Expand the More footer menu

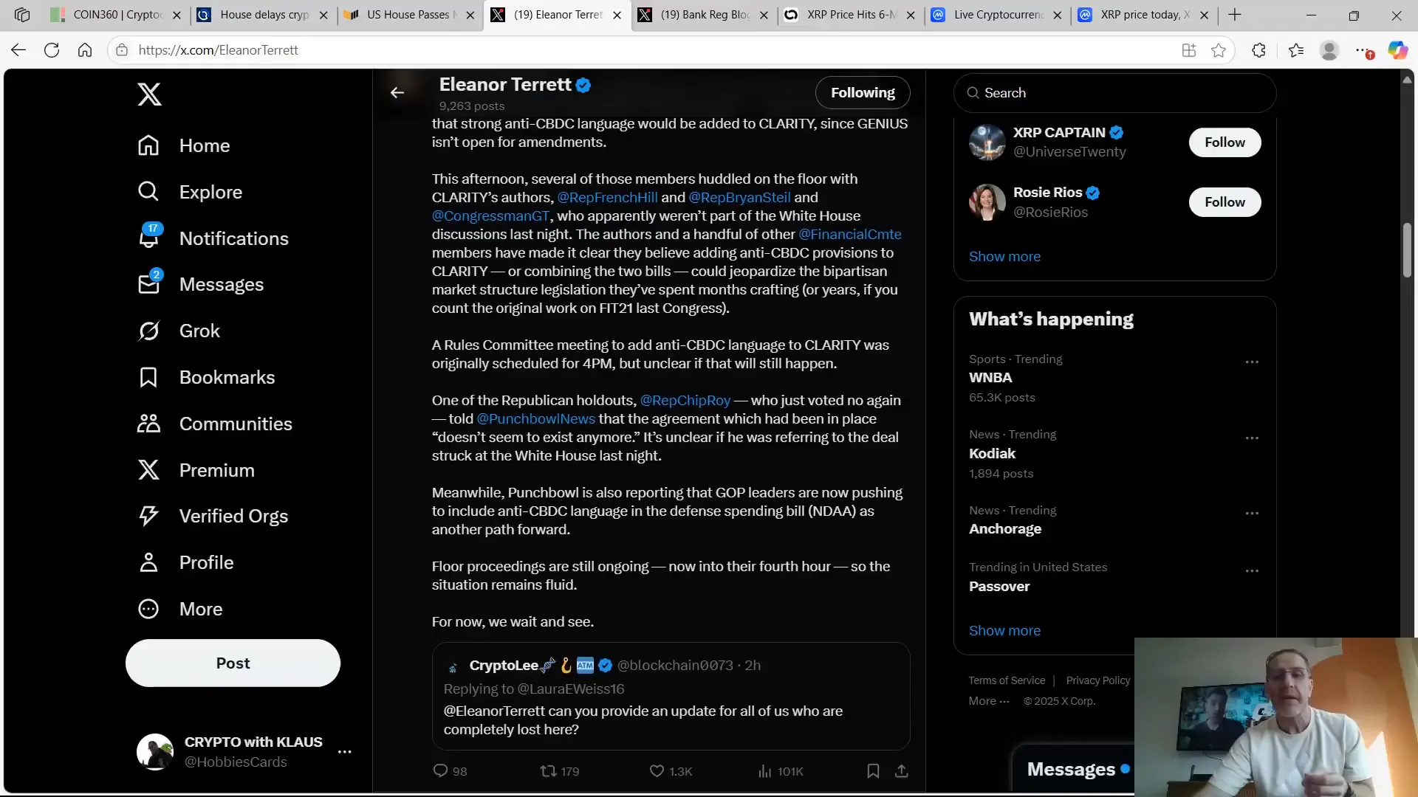tap(989, 701)
